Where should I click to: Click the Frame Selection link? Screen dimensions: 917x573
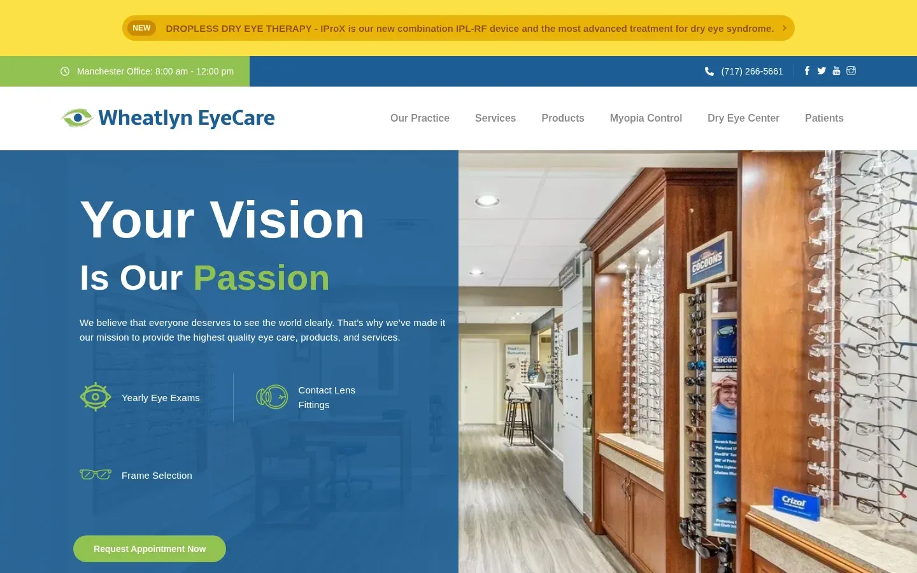[x=157, y=476]
